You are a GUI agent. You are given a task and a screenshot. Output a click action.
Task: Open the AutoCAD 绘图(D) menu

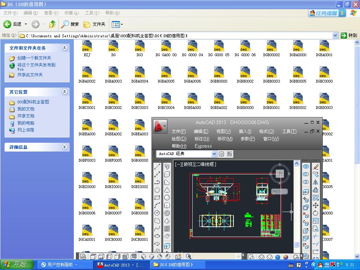click(x=179, y=139)
